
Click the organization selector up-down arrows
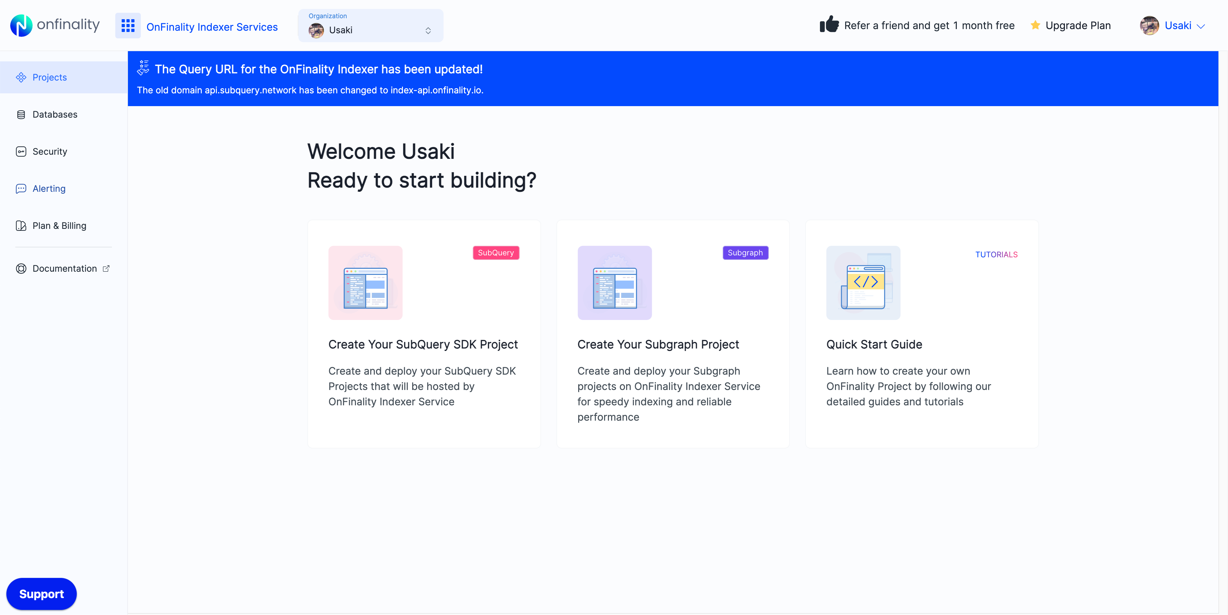[428, 30]
